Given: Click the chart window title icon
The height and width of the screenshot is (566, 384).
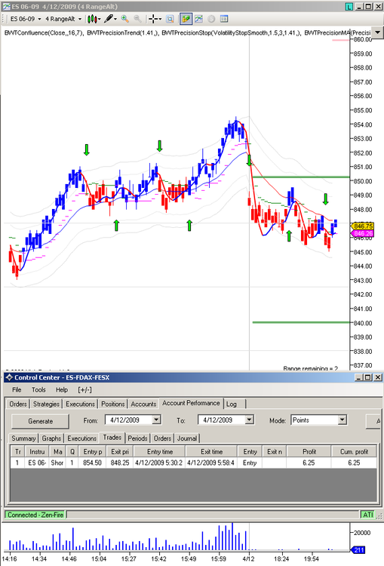Looking at the screenshot, I should [6, 7].
